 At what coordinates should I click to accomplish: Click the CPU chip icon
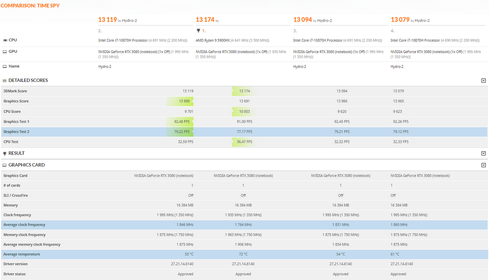tap(5, 40)
